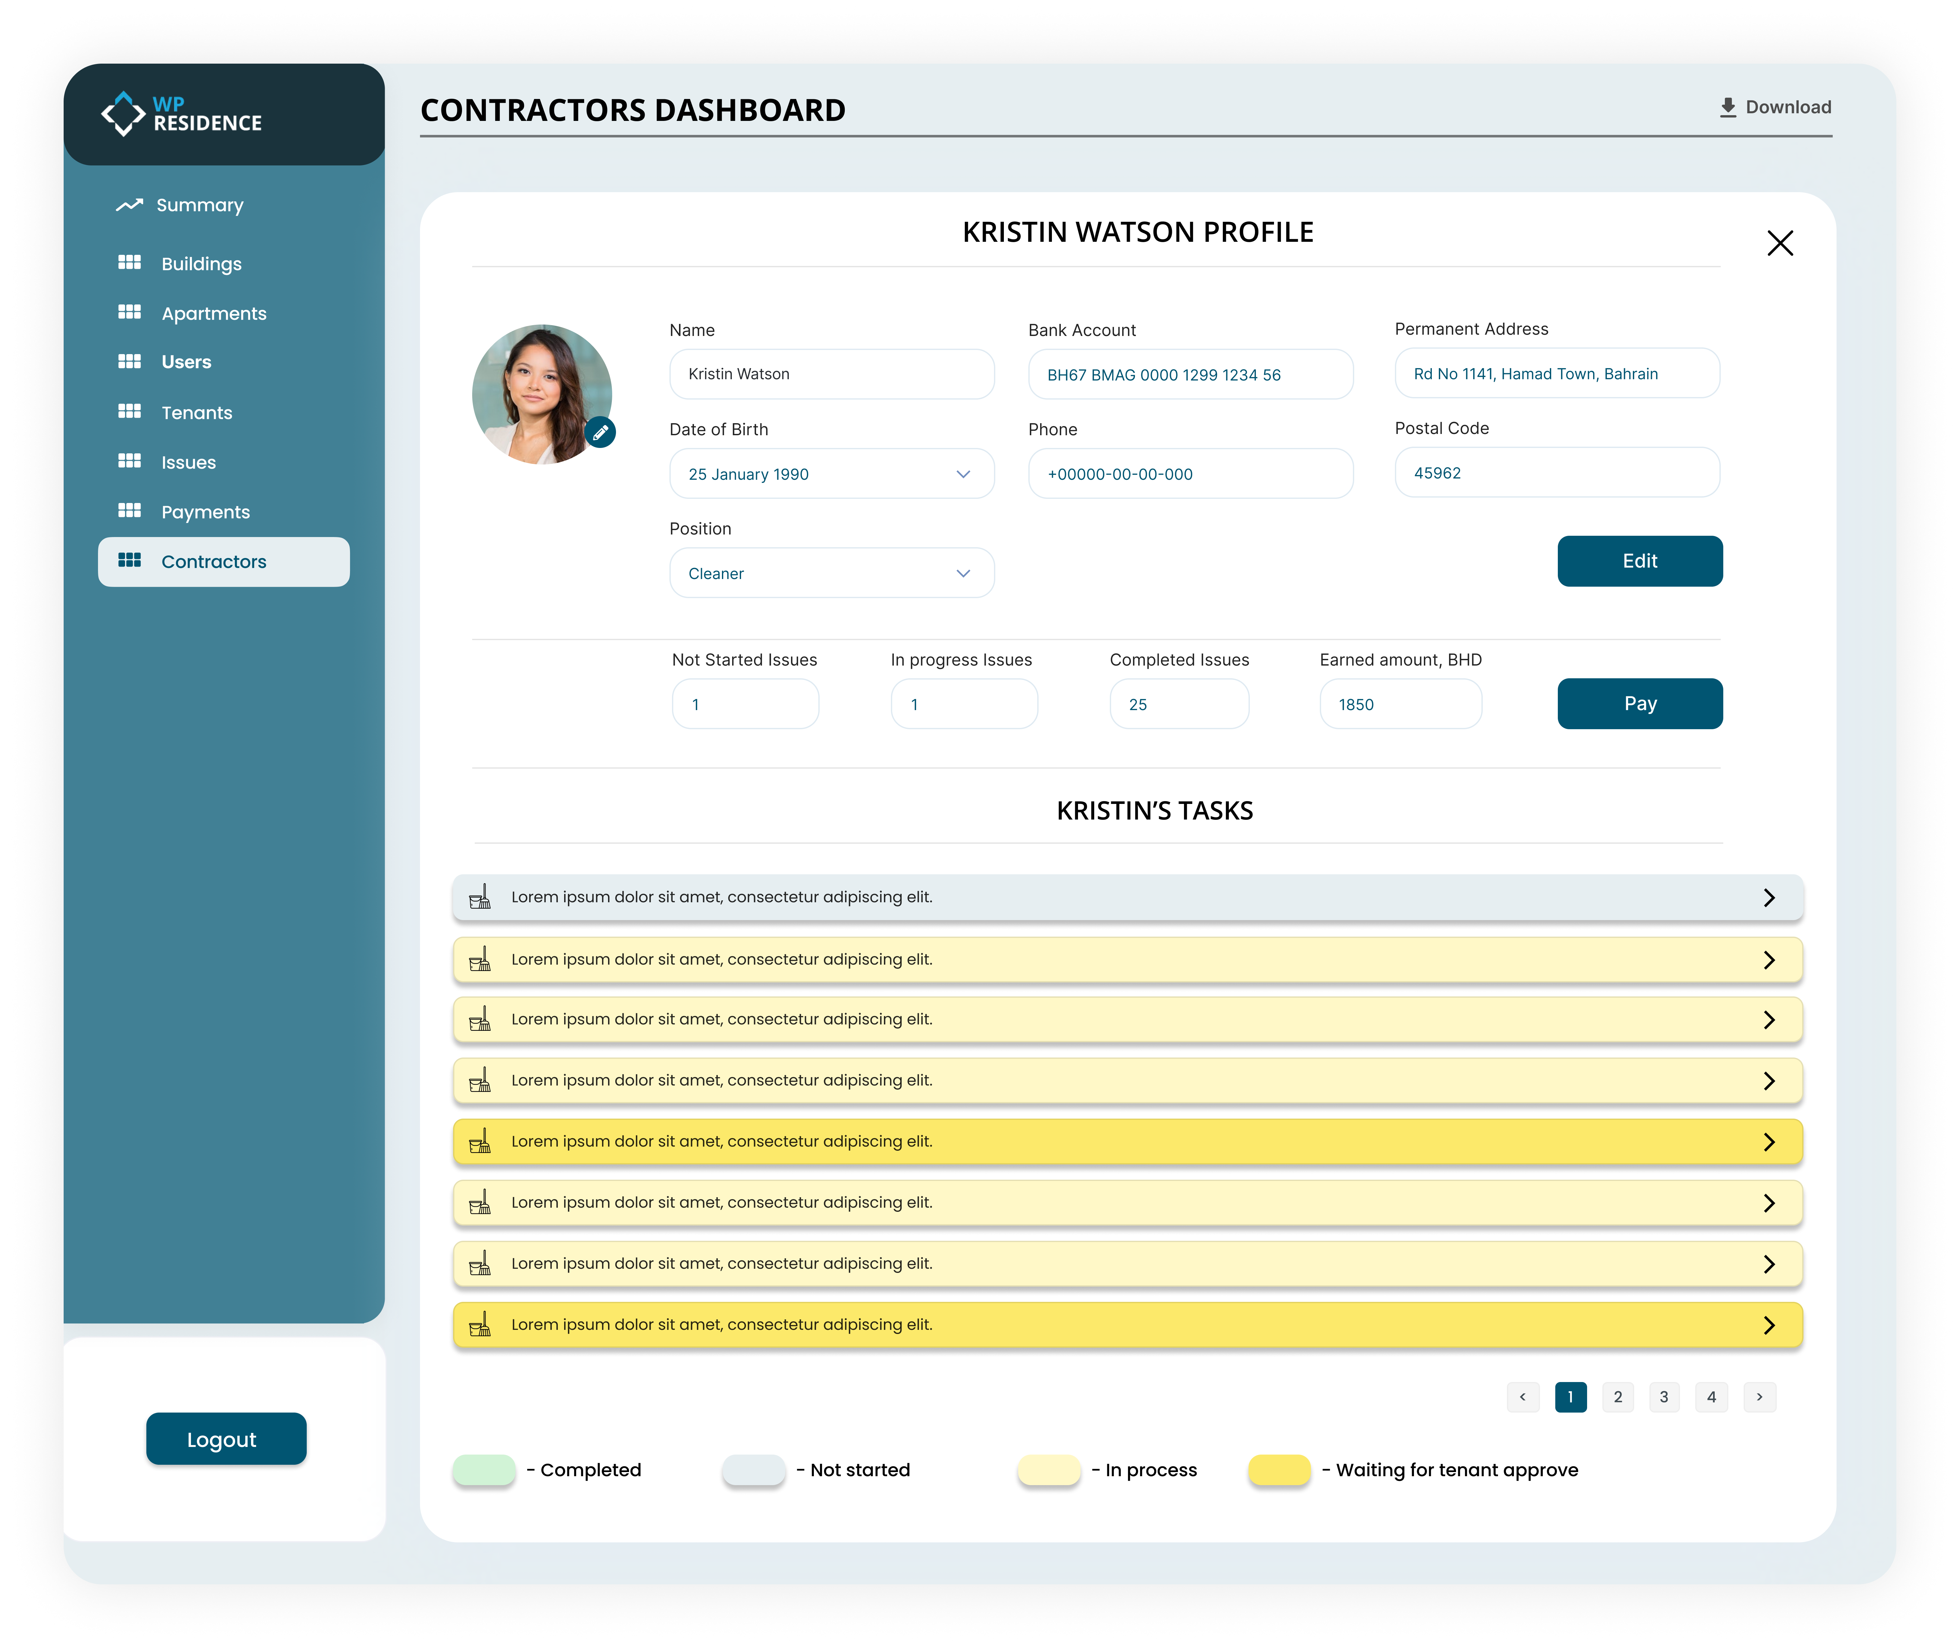
Task: Click the pale yellow In process swatch
Action: 1049,1470
